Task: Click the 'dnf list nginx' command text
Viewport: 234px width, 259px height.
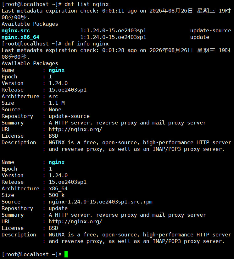Action: (x=86, y=4)
